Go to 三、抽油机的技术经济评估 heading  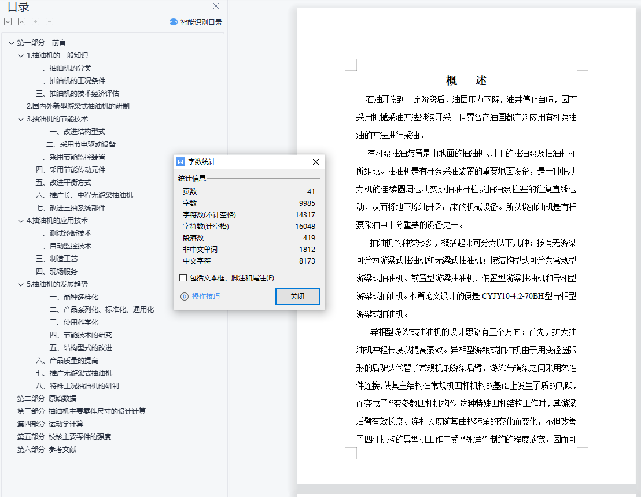78,94
